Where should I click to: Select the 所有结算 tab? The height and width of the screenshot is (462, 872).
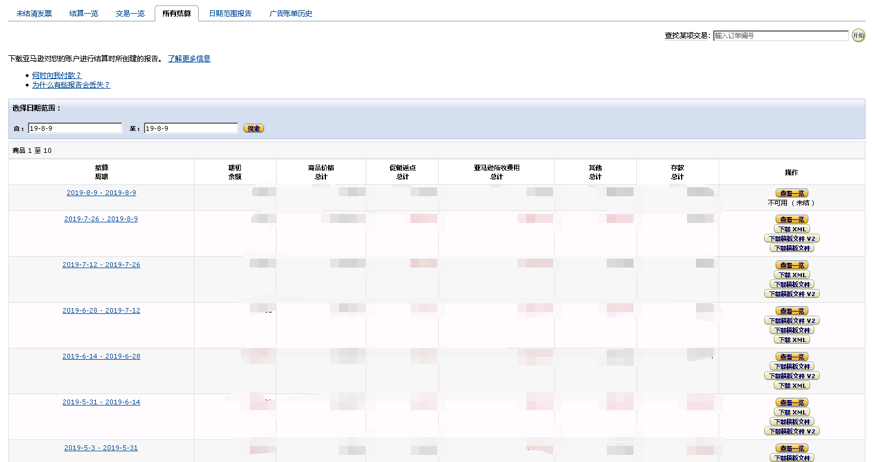coord(177,13)
